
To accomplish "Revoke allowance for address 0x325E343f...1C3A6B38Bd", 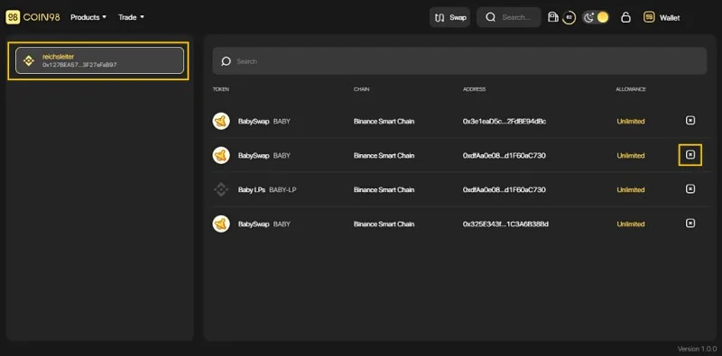I will 690,224.
